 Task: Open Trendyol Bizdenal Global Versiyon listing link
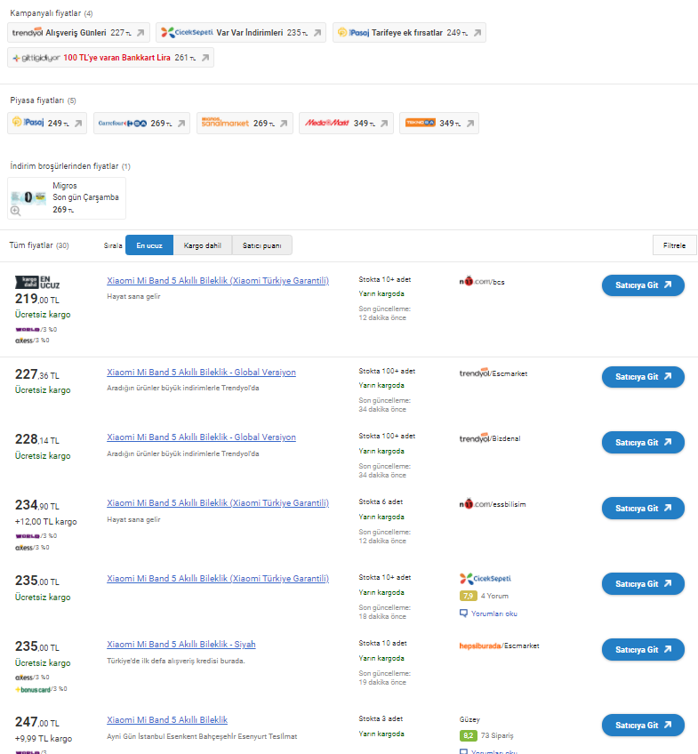(x=202, y=437)
